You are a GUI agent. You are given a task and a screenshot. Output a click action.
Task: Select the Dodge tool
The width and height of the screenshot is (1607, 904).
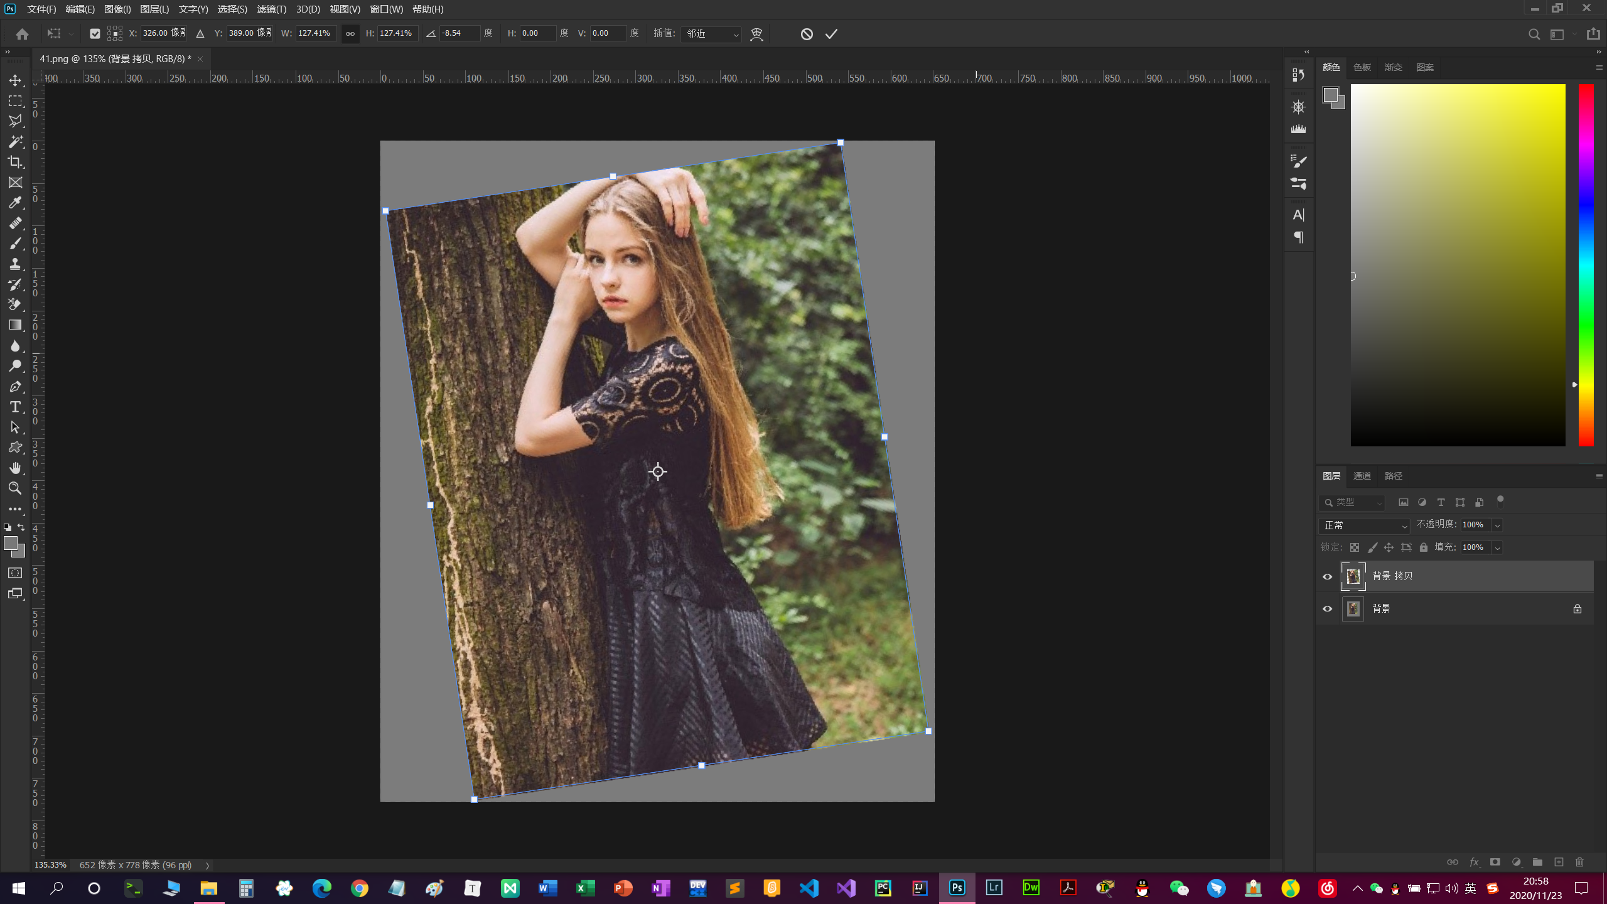(15, 366)
